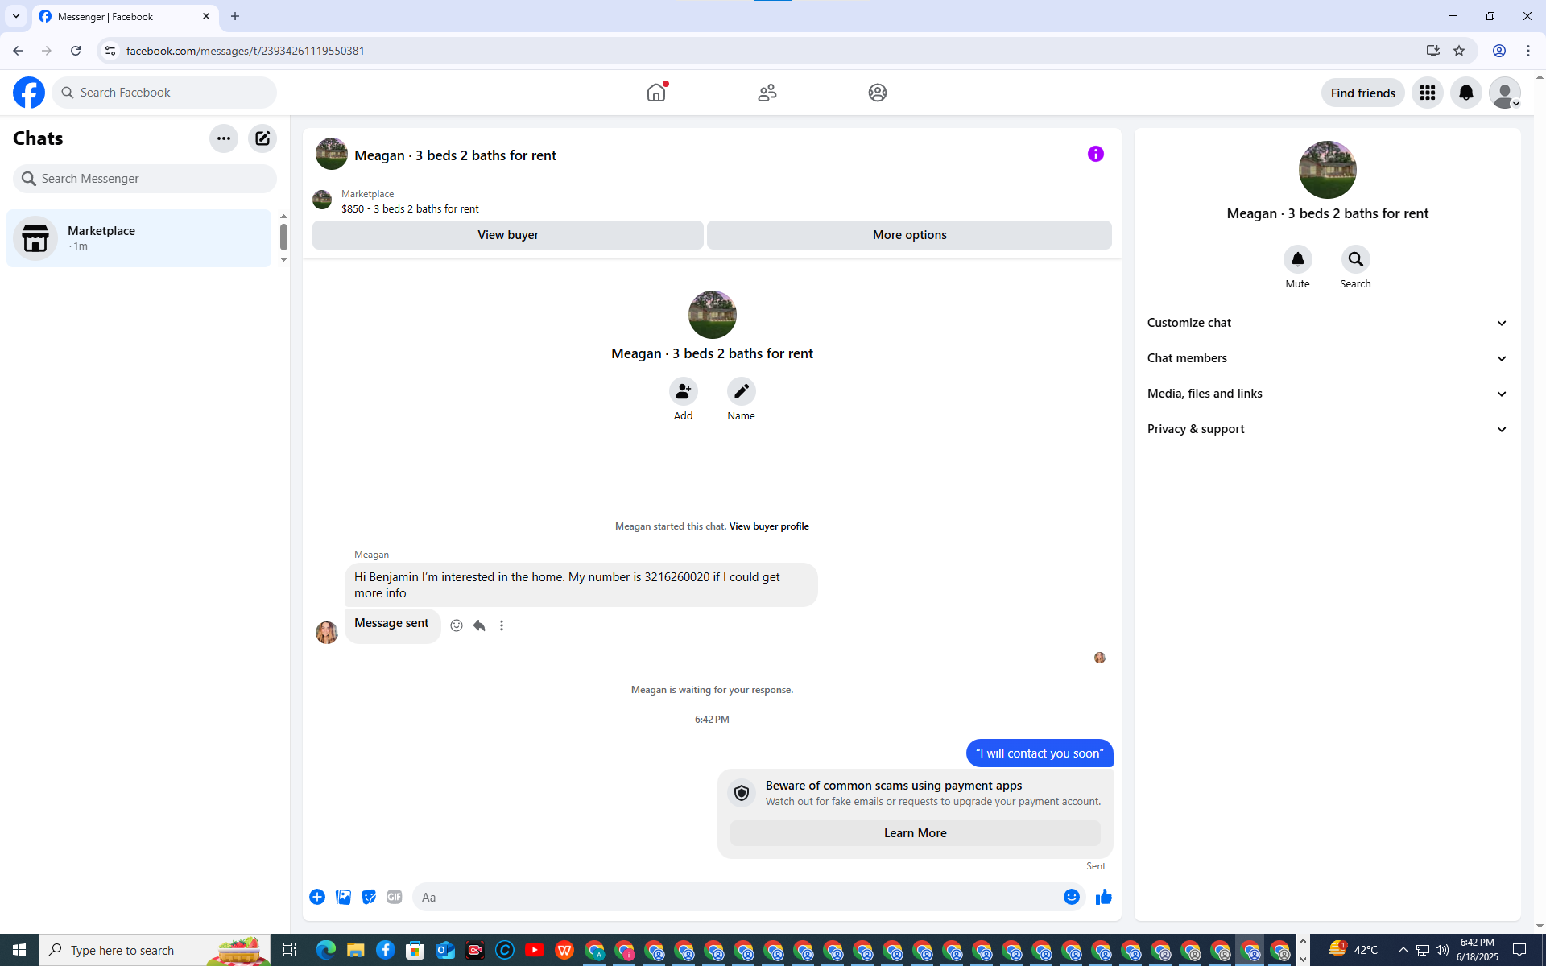1546x966 pixels.
Task: Open the listing thumbnail in side panel
Action: coord(1328,170)
